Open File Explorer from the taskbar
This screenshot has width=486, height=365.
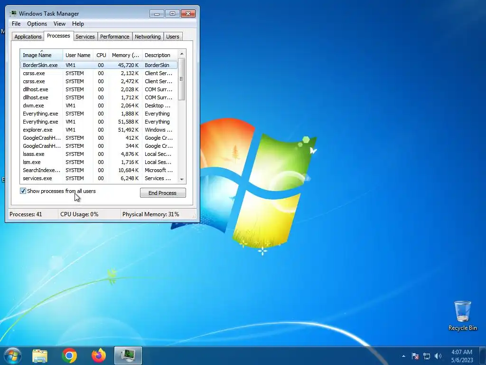coord(40,355)
